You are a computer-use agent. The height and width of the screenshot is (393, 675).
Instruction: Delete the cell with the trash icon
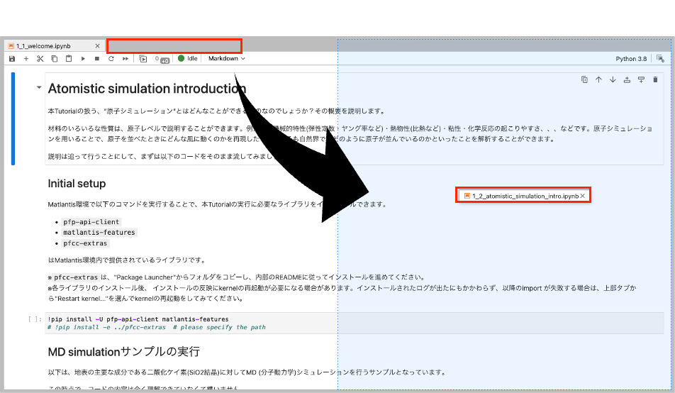point(655,80)
